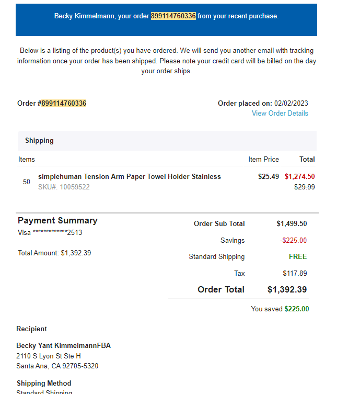Click the Payment Summary heading
Viewport: 348px width, 394px height.
(57, 220)
